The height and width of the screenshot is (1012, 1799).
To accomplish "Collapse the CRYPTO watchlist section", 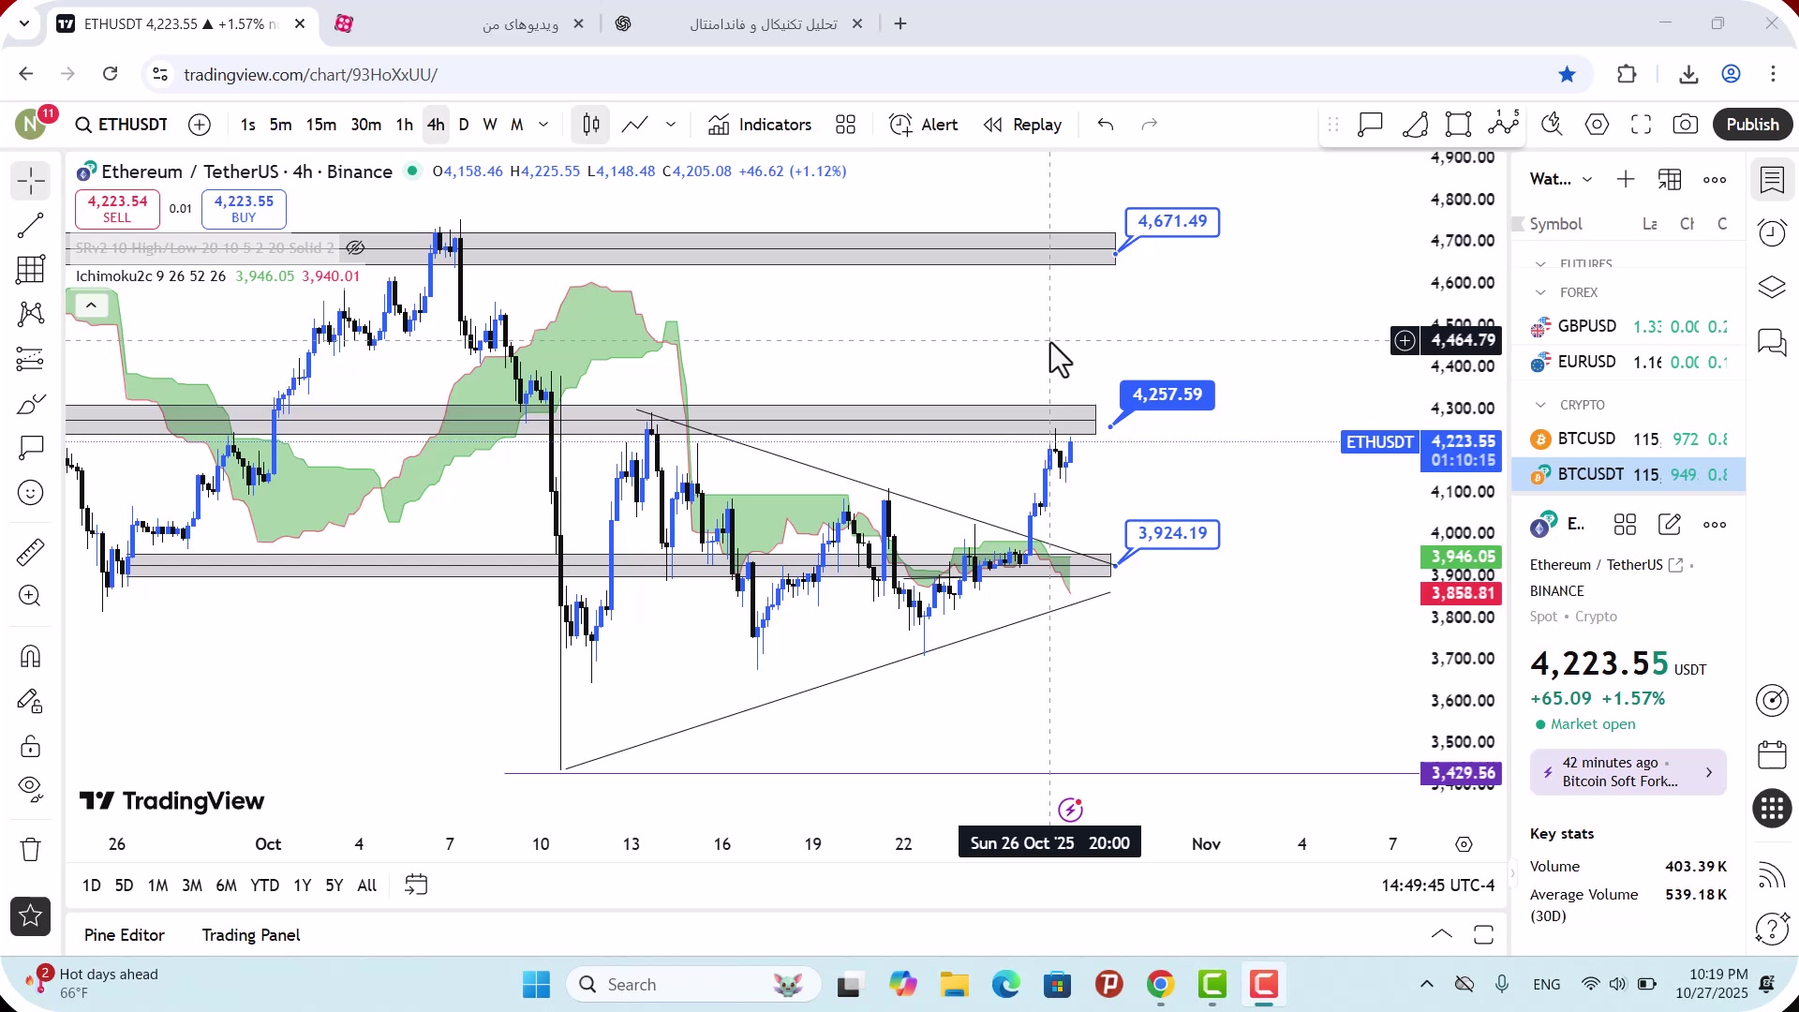I will tap(1540, 405).
